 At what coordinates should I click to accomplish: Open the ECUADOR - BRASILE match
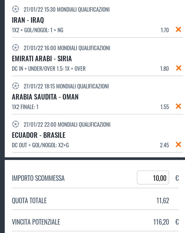coord(38,135)
